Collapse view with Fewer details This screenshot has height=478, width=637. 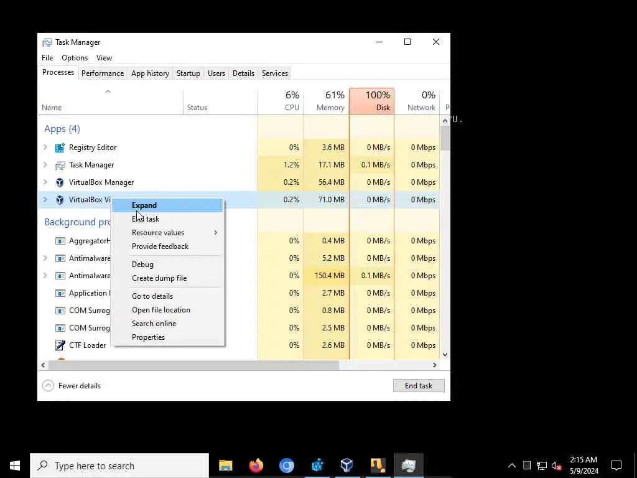[x=72, y=386]
